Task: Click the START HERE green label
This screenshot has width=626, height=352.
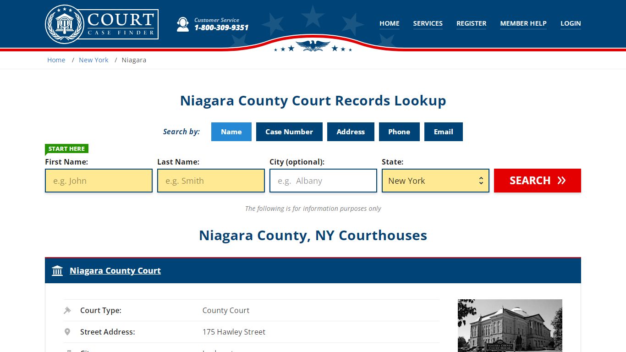Action: point(66,148)
